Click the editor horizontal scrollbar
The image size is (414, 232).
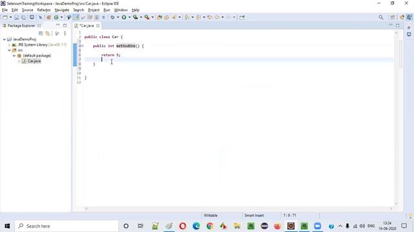coord(239,209)
